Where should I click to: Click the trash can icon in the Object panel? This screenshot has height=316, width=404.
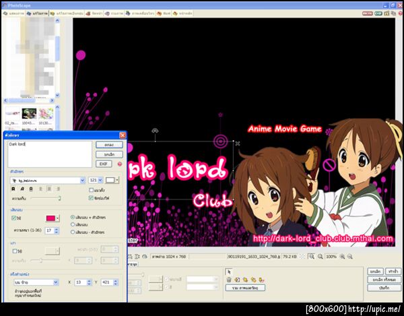tap(229, 280)
